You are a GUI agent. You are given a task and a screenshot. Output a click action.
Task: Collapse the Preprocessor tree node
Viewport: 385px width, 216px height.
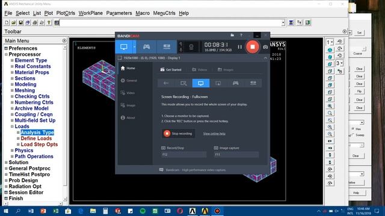tap(6, 55)
